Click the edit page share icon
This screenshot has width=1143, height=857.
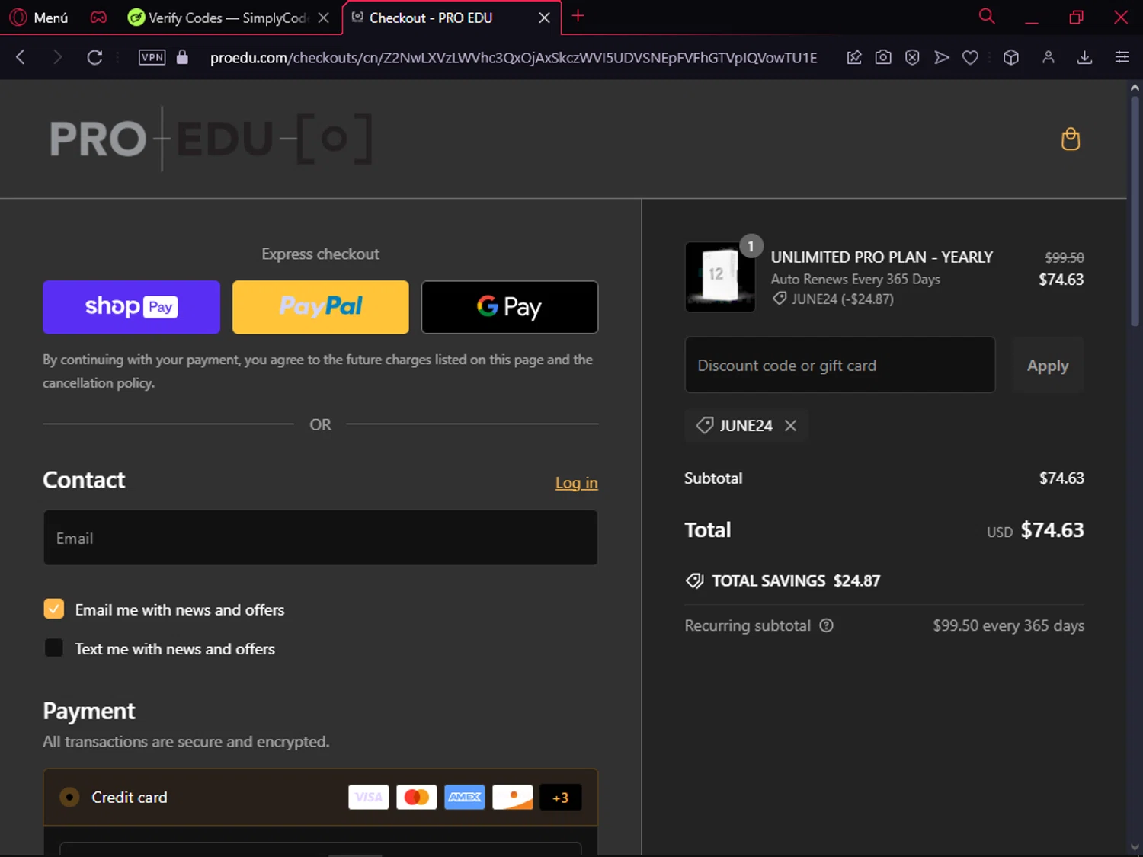point(854,57)
